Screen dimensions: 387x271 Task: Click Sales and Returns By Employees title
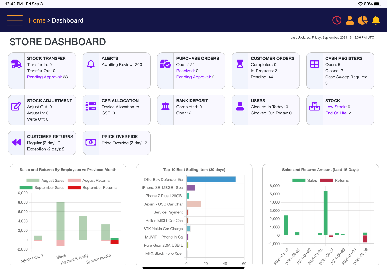coord(68,170)
